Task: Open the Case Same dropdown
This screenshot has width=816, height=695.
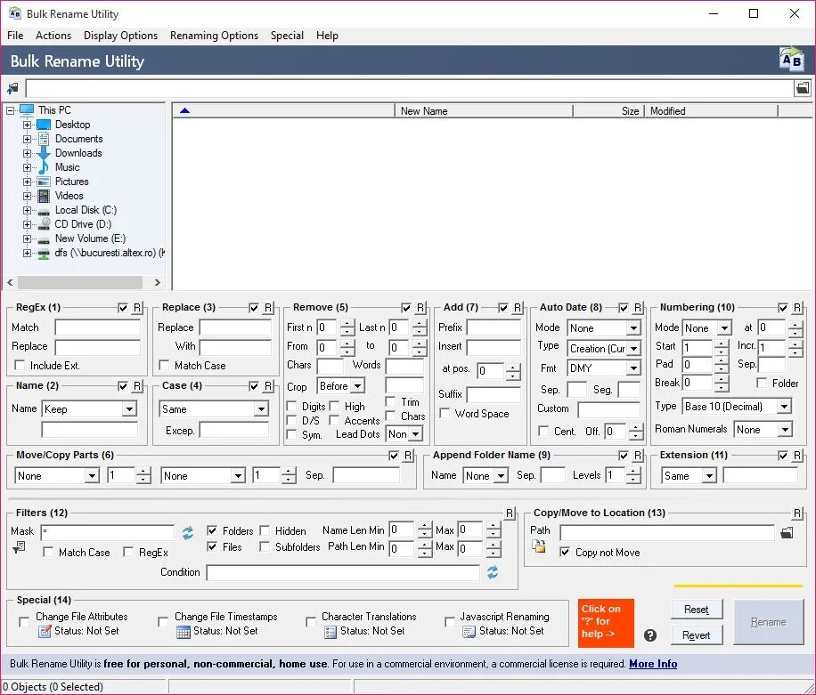Action: 261,409
